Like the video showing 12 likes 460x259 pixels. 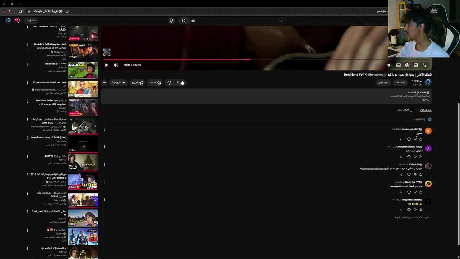click(180, 83)
